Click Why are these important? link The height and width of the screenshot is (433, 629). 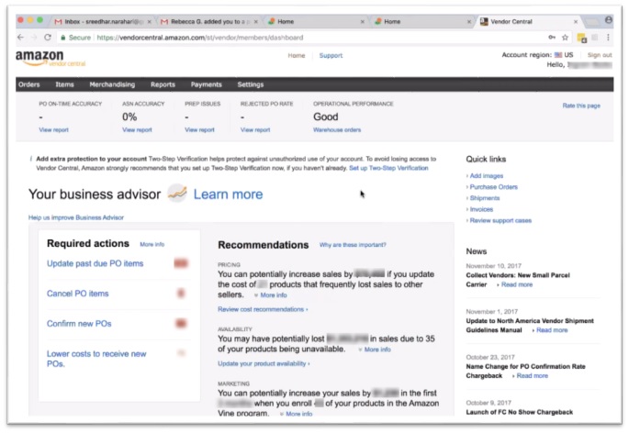[353, 245]
